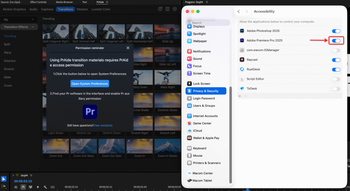Toggle timeline snap magnet icon

point(23,187)
